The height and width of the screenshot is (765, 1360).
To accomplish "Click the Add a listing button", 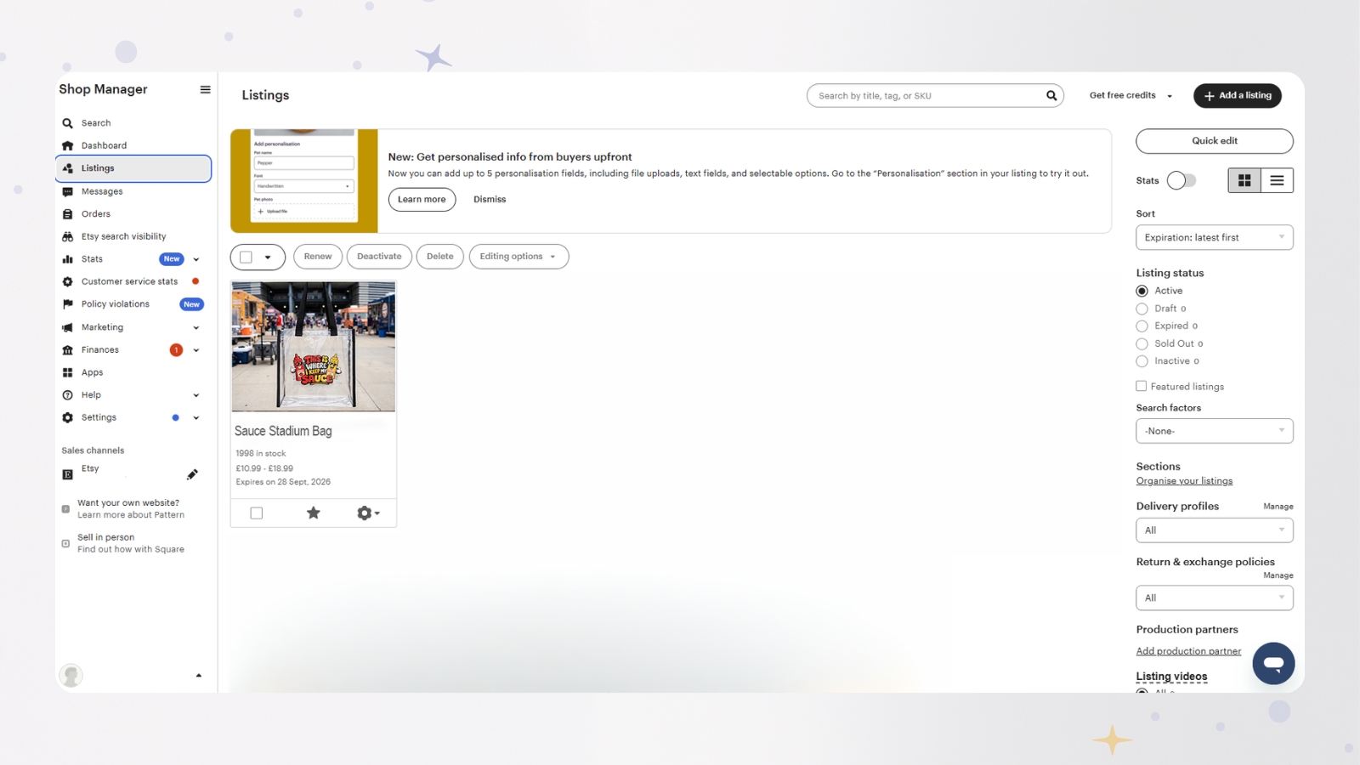I will [1237, 96].
